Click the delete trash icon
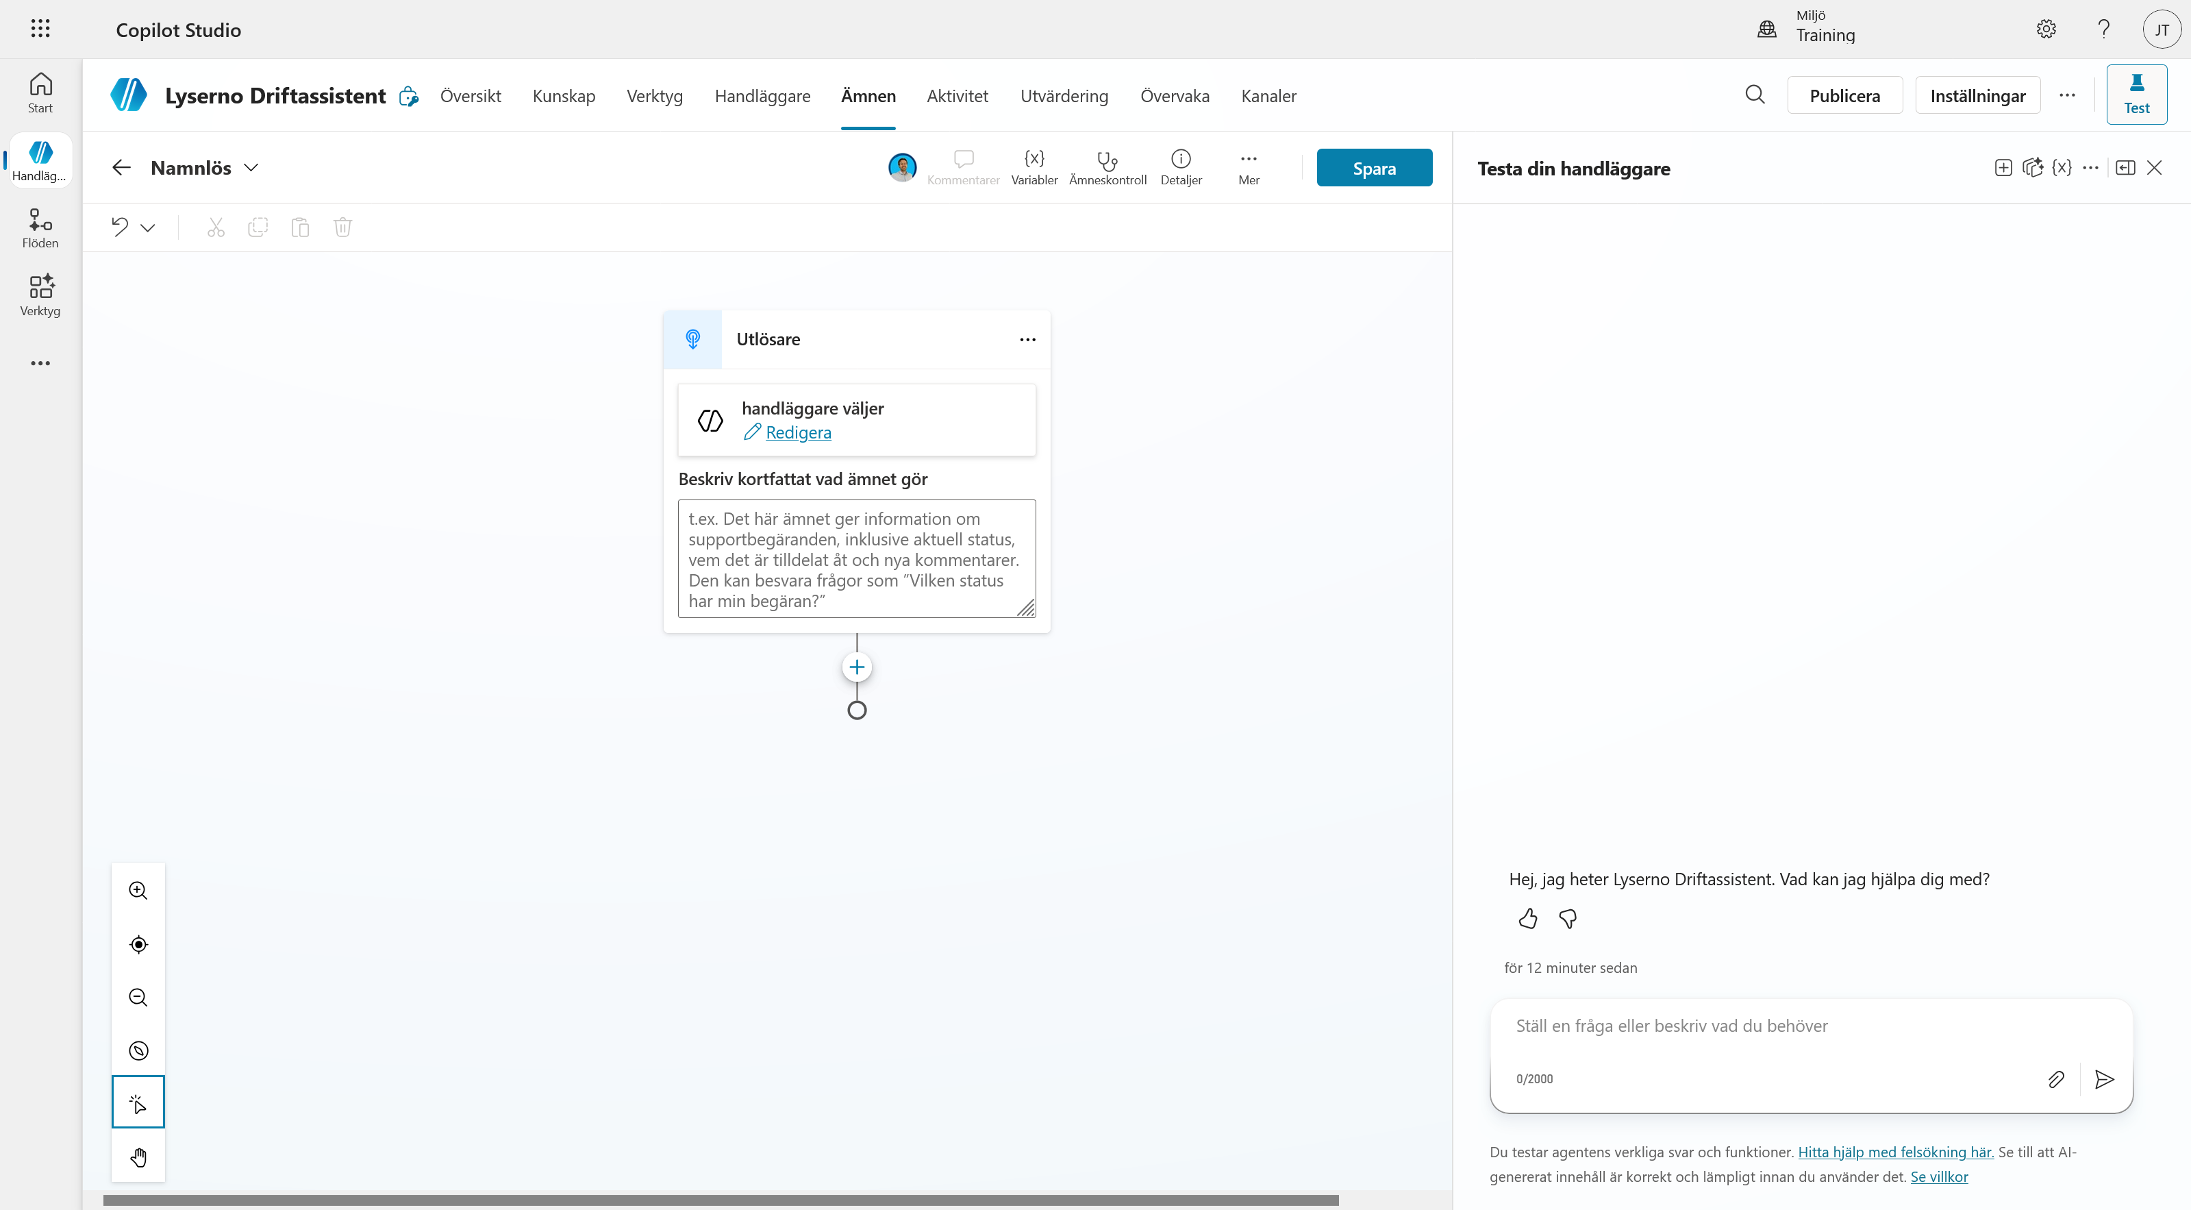The width and height of the screenshot is (2191, 1210). point(342,226)
